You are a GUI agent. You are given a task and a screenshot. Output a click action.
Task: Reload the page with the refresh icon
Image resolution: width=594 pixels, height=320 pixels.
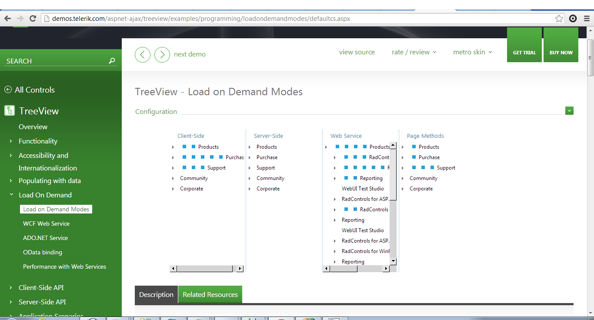(33, 18)
